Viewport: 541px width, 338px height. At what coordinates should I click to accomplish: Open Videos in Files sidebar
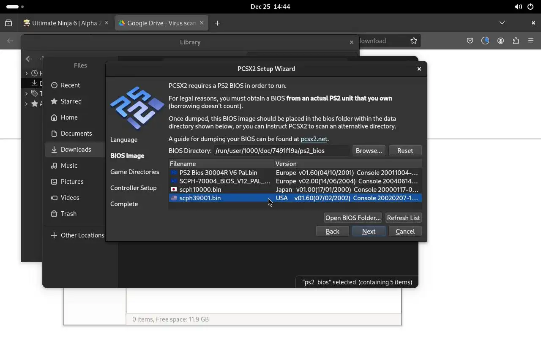tap(75, 197)
